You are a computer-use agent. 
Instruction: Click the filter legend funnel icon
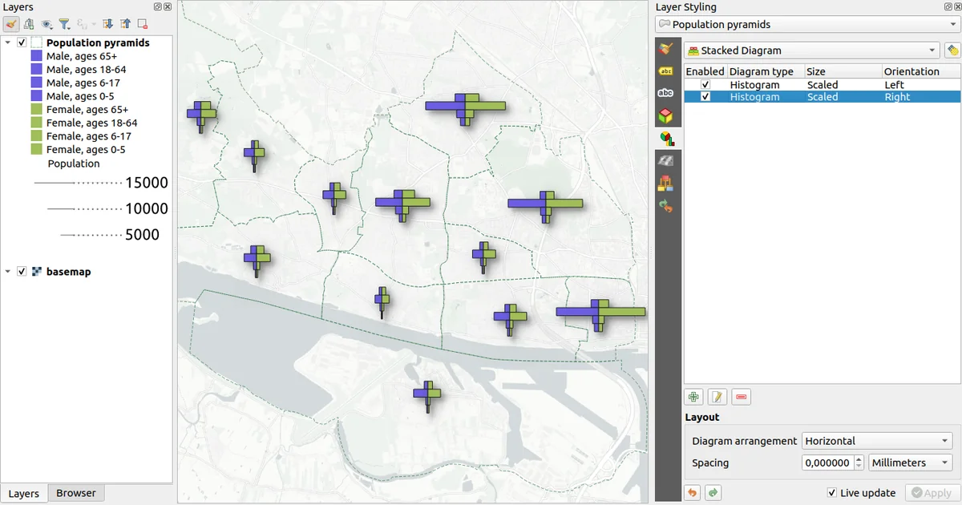tap(65, 24)
